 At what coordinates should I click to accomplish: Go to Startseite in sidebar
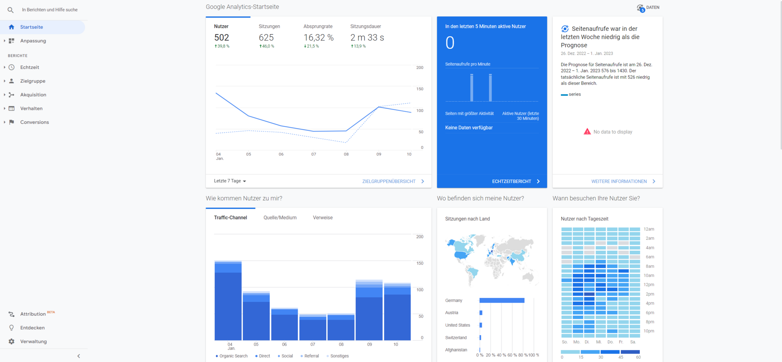pos(42,27)
